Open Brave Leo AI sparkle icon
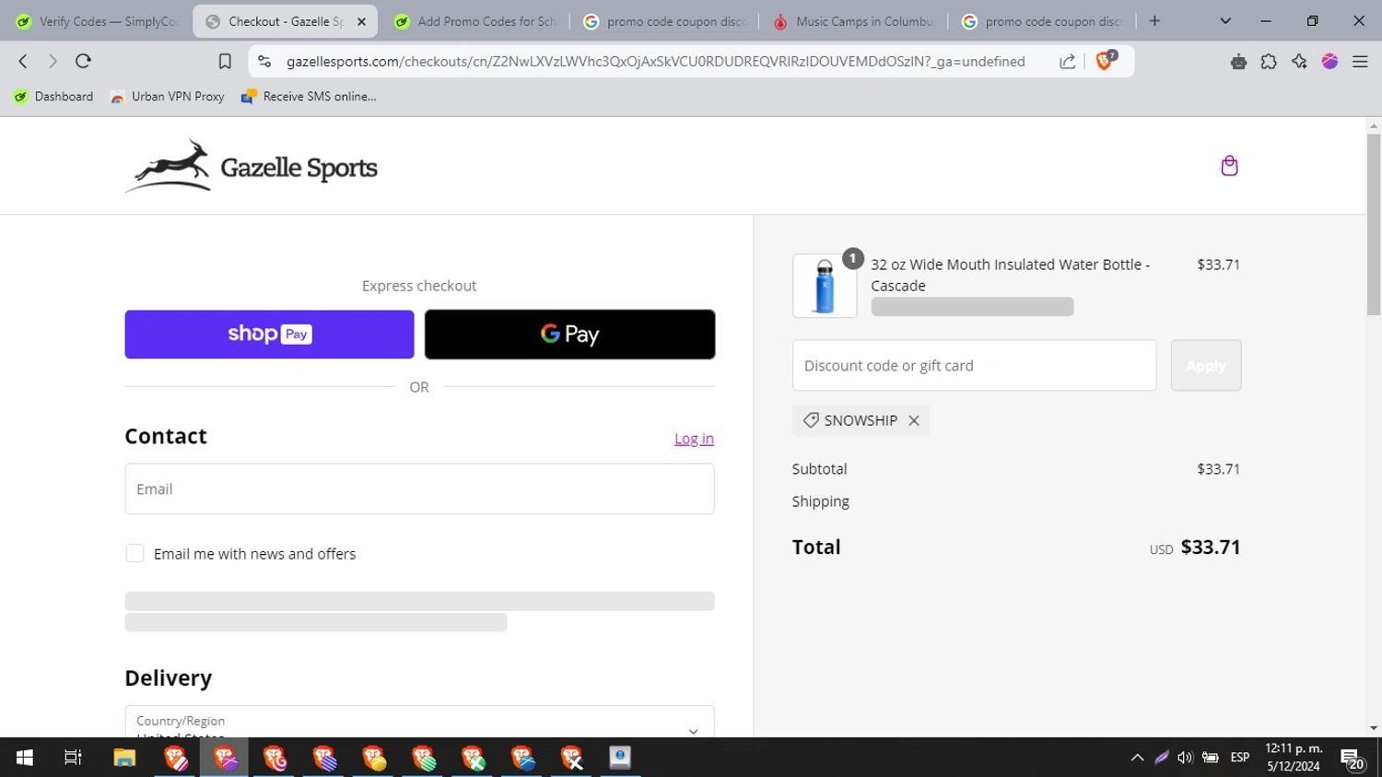The width and height of the screenshot is (1382, 777). (1299, 61)
